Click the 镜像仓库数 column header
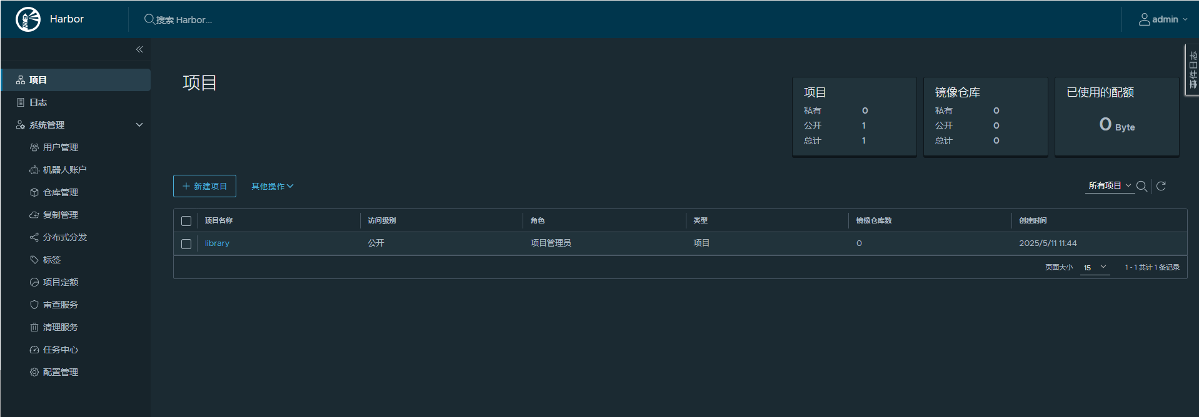This screenshot has width=1199, height=417. (x=874, y=220)
